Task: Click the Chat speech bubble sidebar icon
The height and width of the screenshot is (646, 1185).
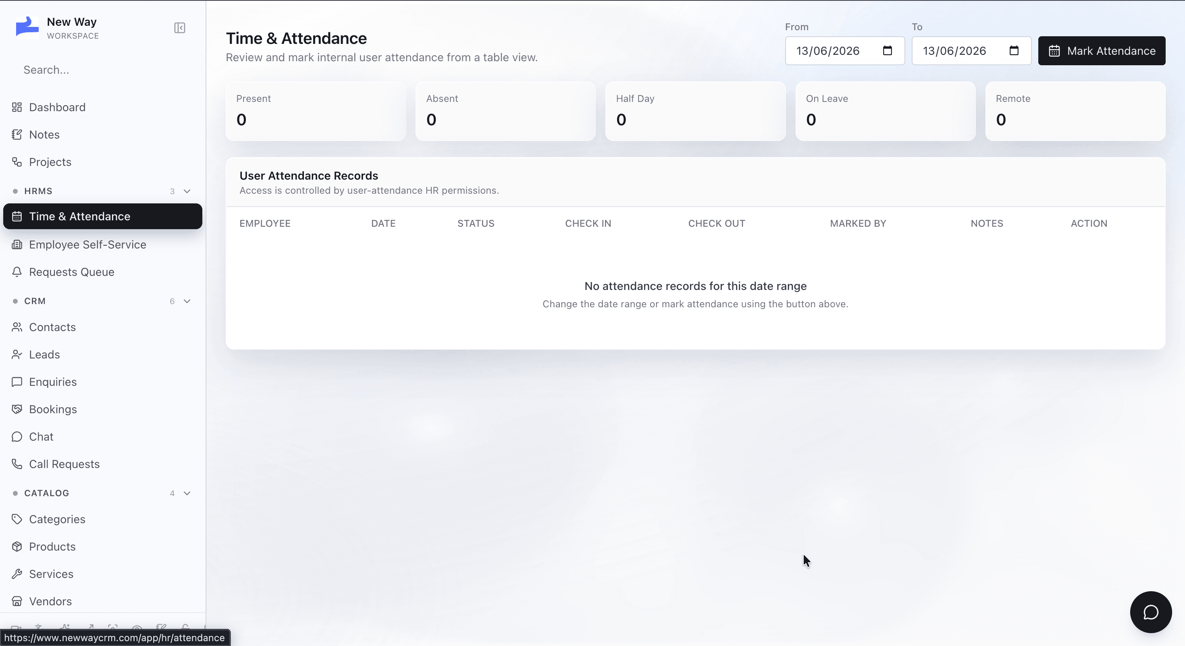Action: pyautogui.click(x=17, y=437)
